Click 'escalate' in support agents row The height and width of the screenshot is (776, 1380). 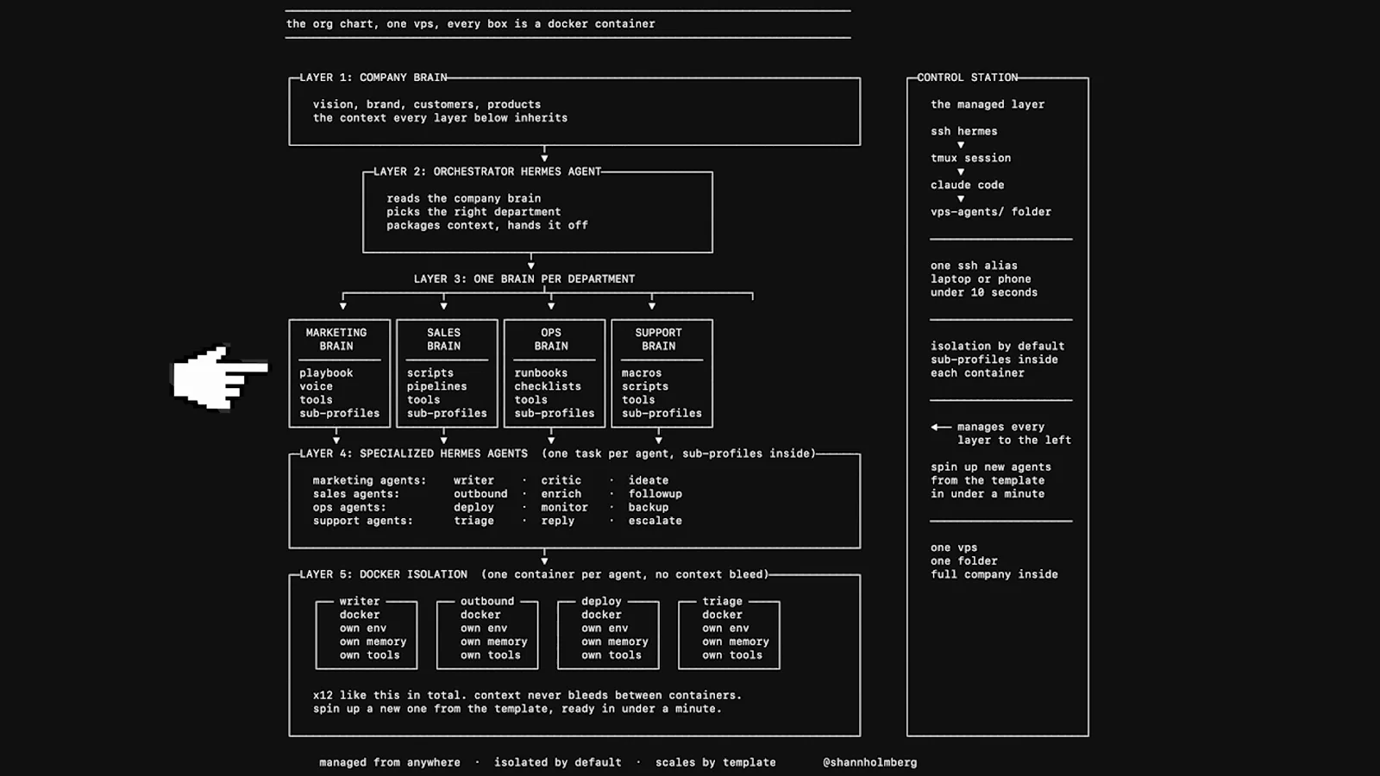(655, 521)
